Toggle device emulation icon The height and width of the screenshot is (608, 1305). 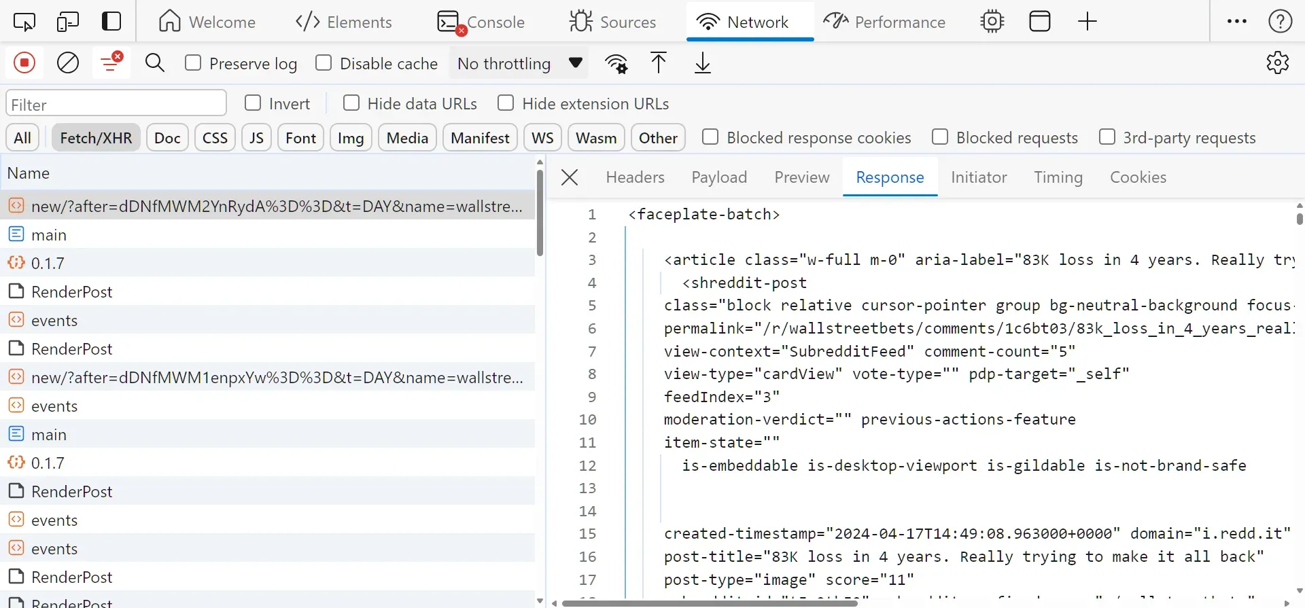[68, 22]
